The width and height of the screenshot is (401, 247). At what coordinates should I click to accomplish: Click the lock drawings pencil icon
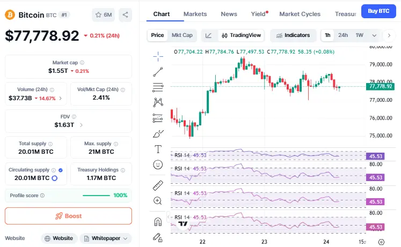click(157, 237)
